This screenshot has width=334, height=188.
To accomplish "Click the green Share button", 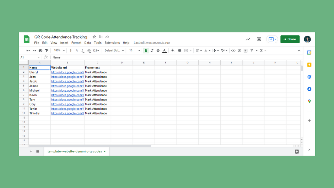I will (x=290, y=39).
